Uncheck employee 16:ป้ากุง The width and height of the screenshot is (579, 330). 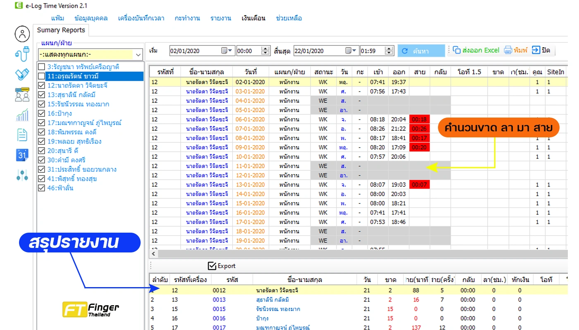click(41, 113)
